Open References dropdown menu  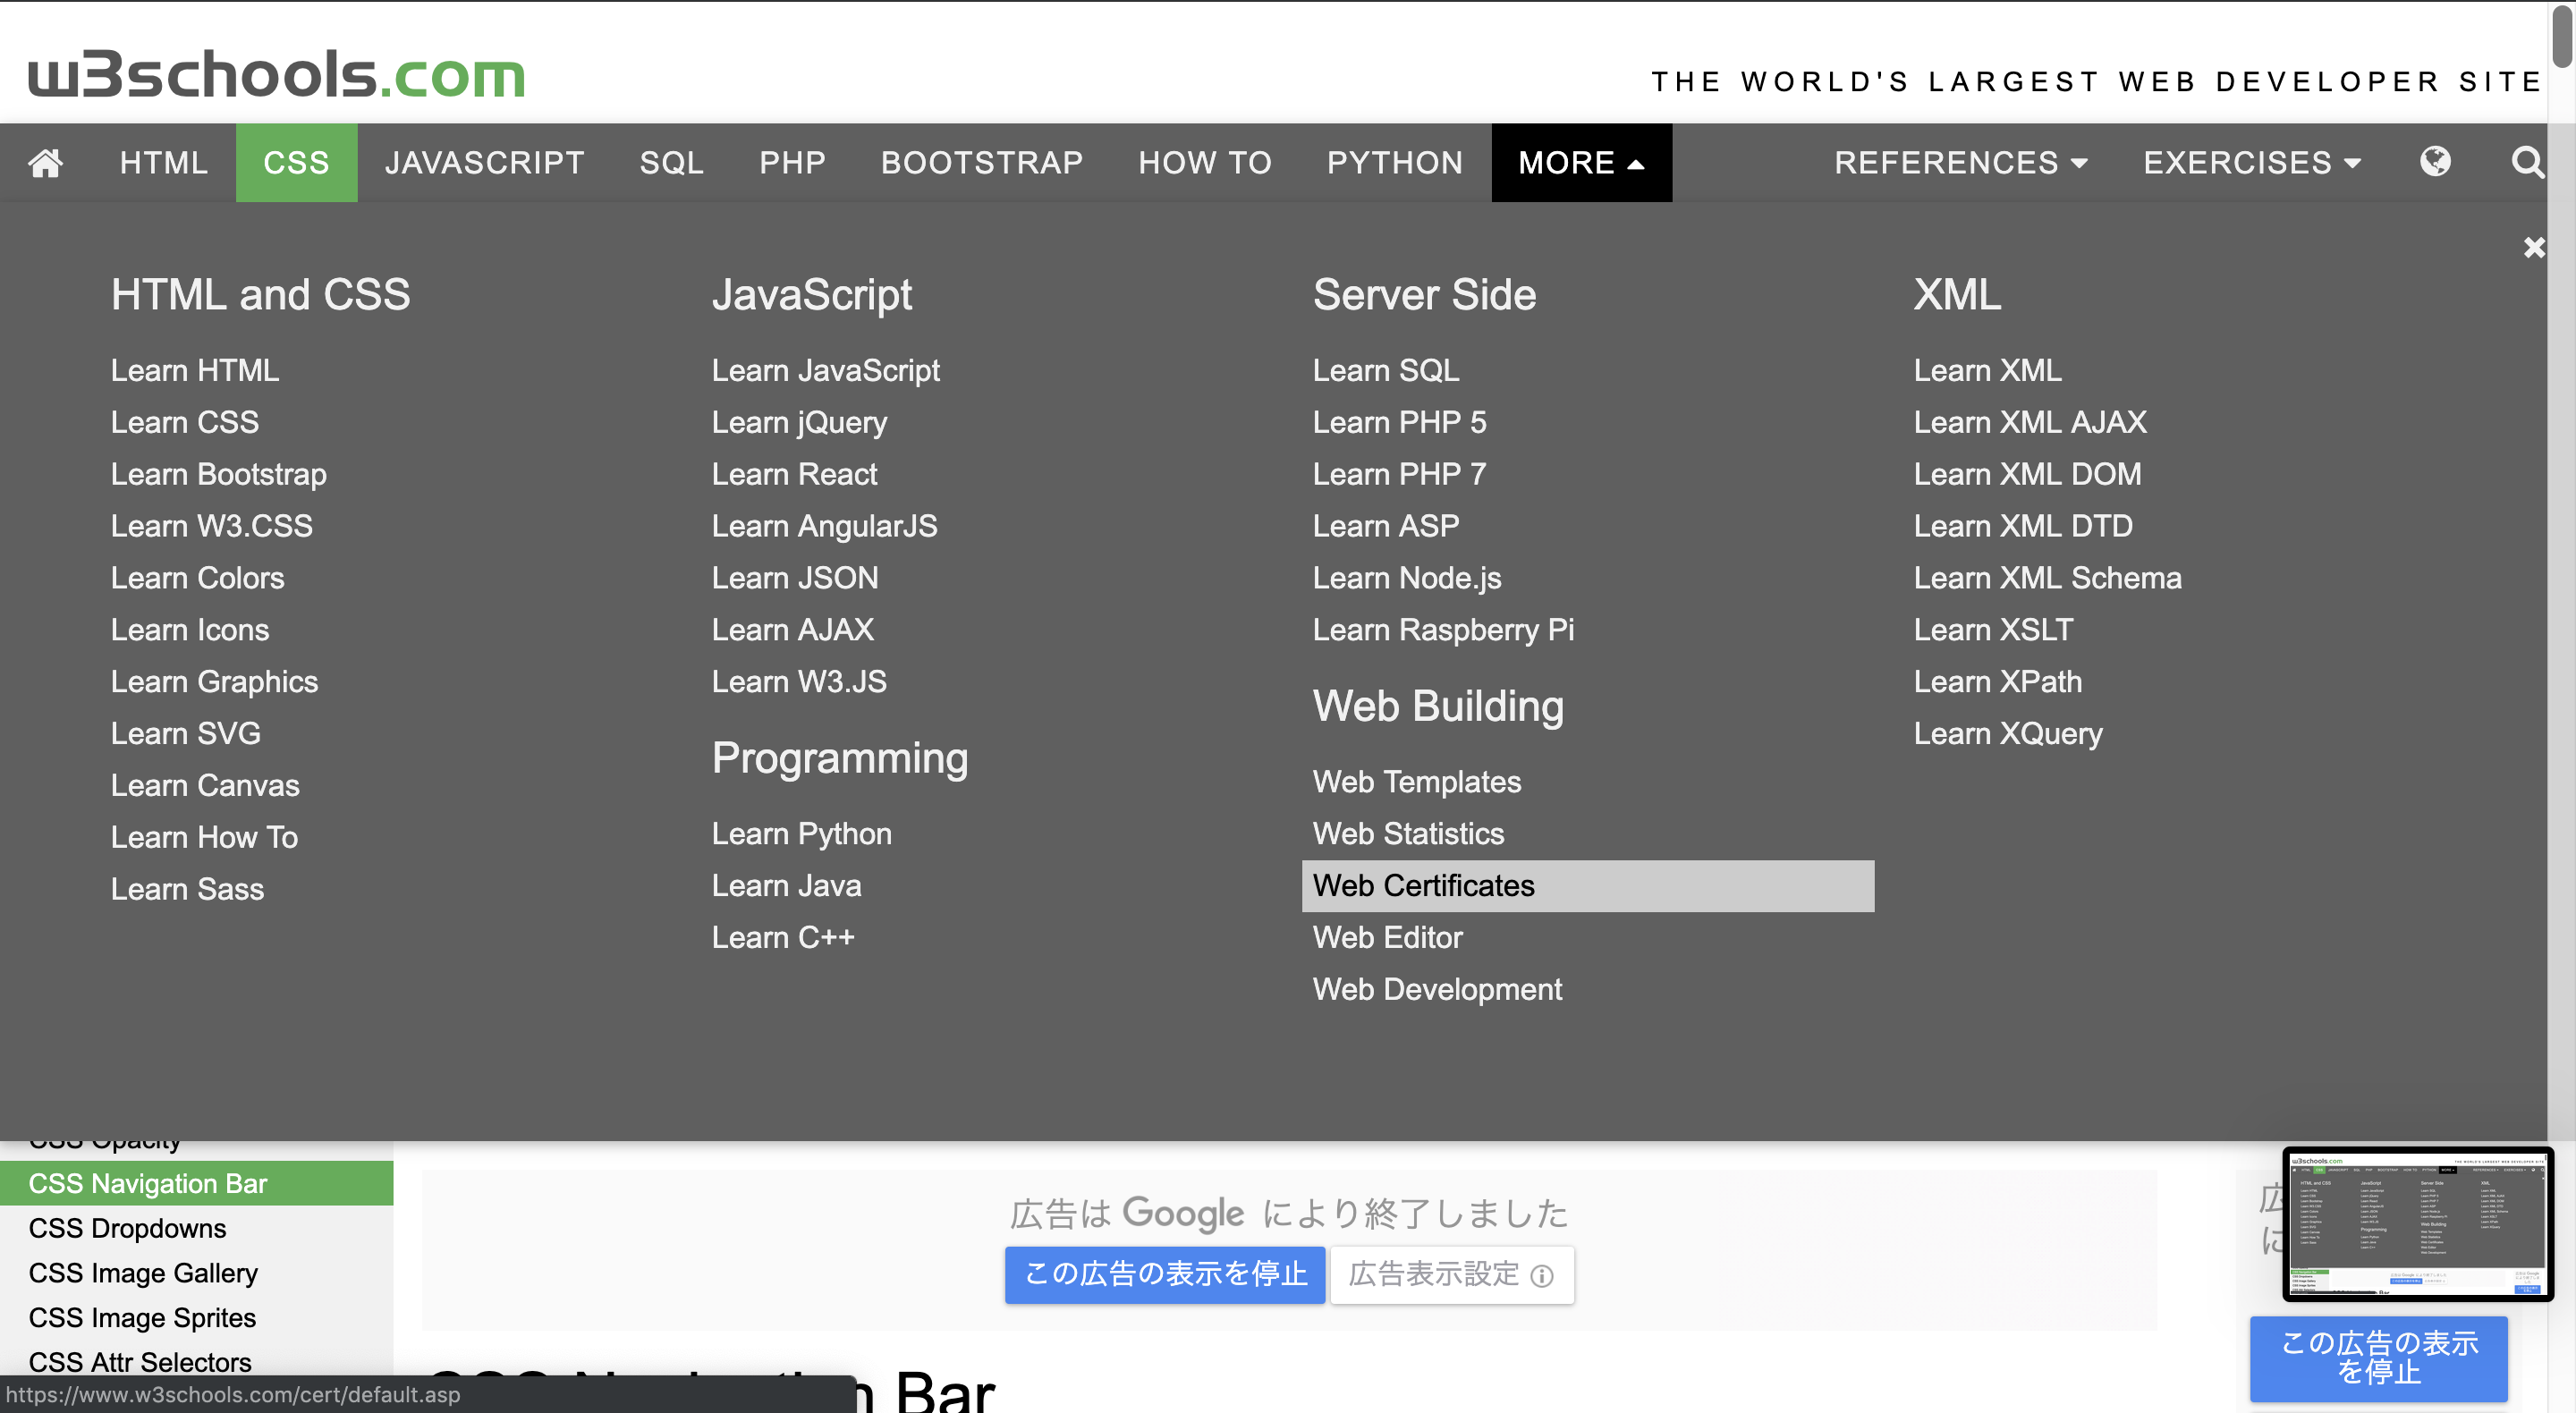[1959, 162]
